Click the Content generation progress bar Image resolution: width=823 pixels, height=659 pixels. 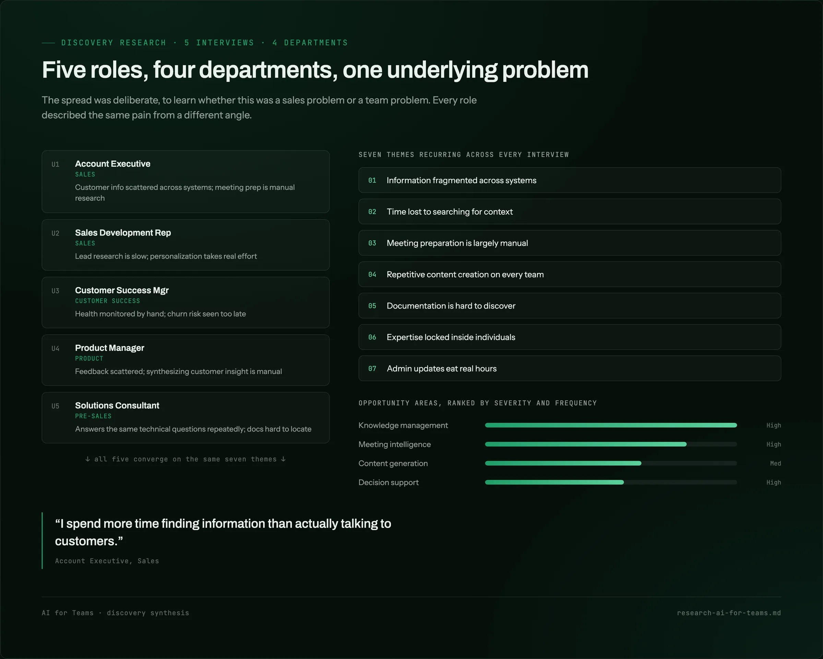pos(611,463)
